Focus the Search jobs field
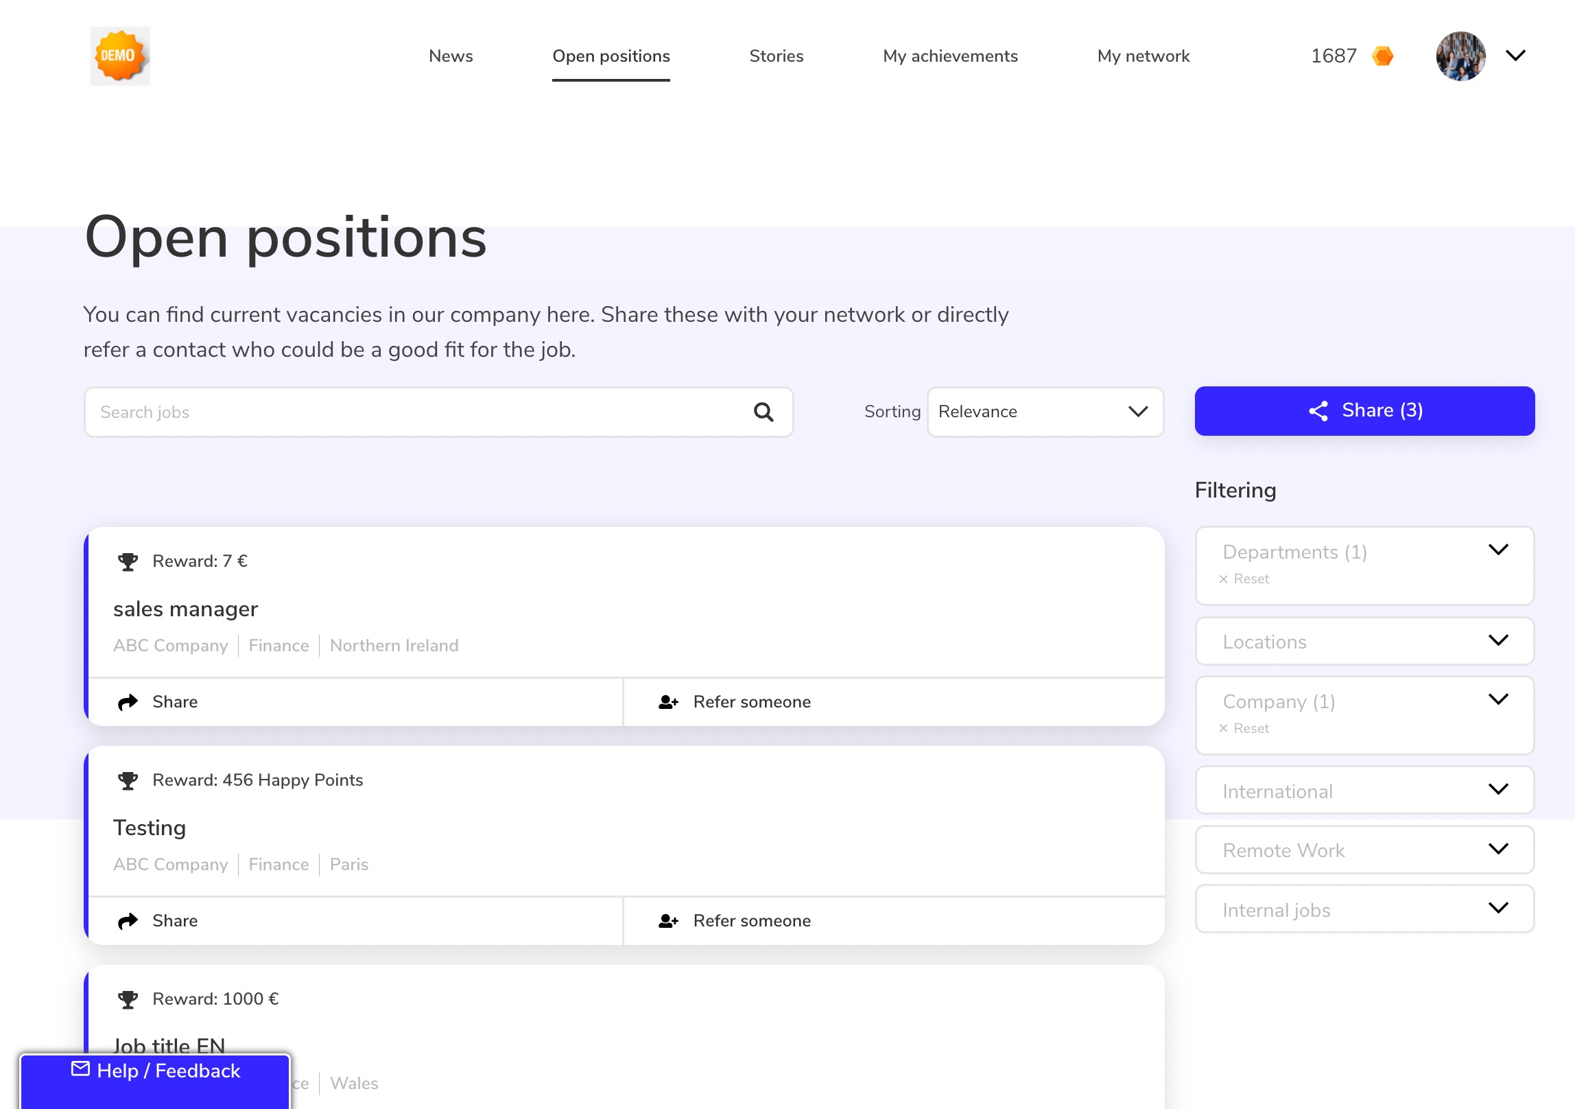This screenshot has height=1109, width=1575. coord(418,412)
